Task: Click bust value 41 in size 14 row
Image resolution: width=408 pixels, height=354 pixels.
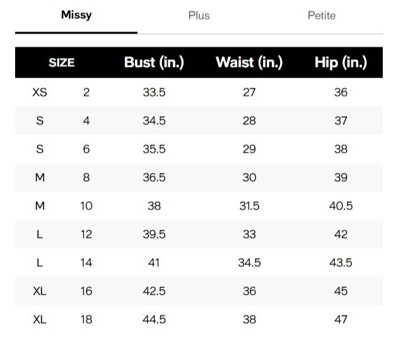Action: point(154,263)
